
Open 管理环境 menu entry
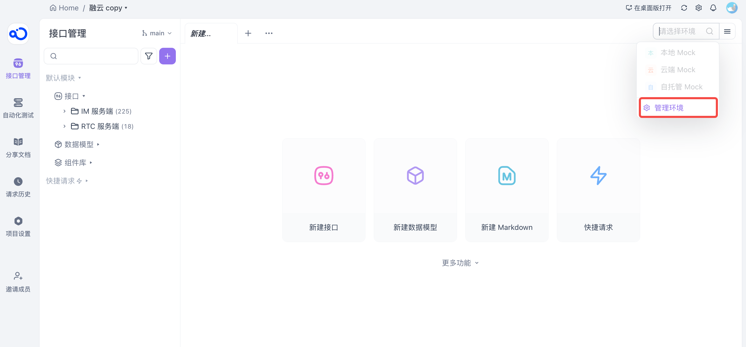[x=678, y=108]
